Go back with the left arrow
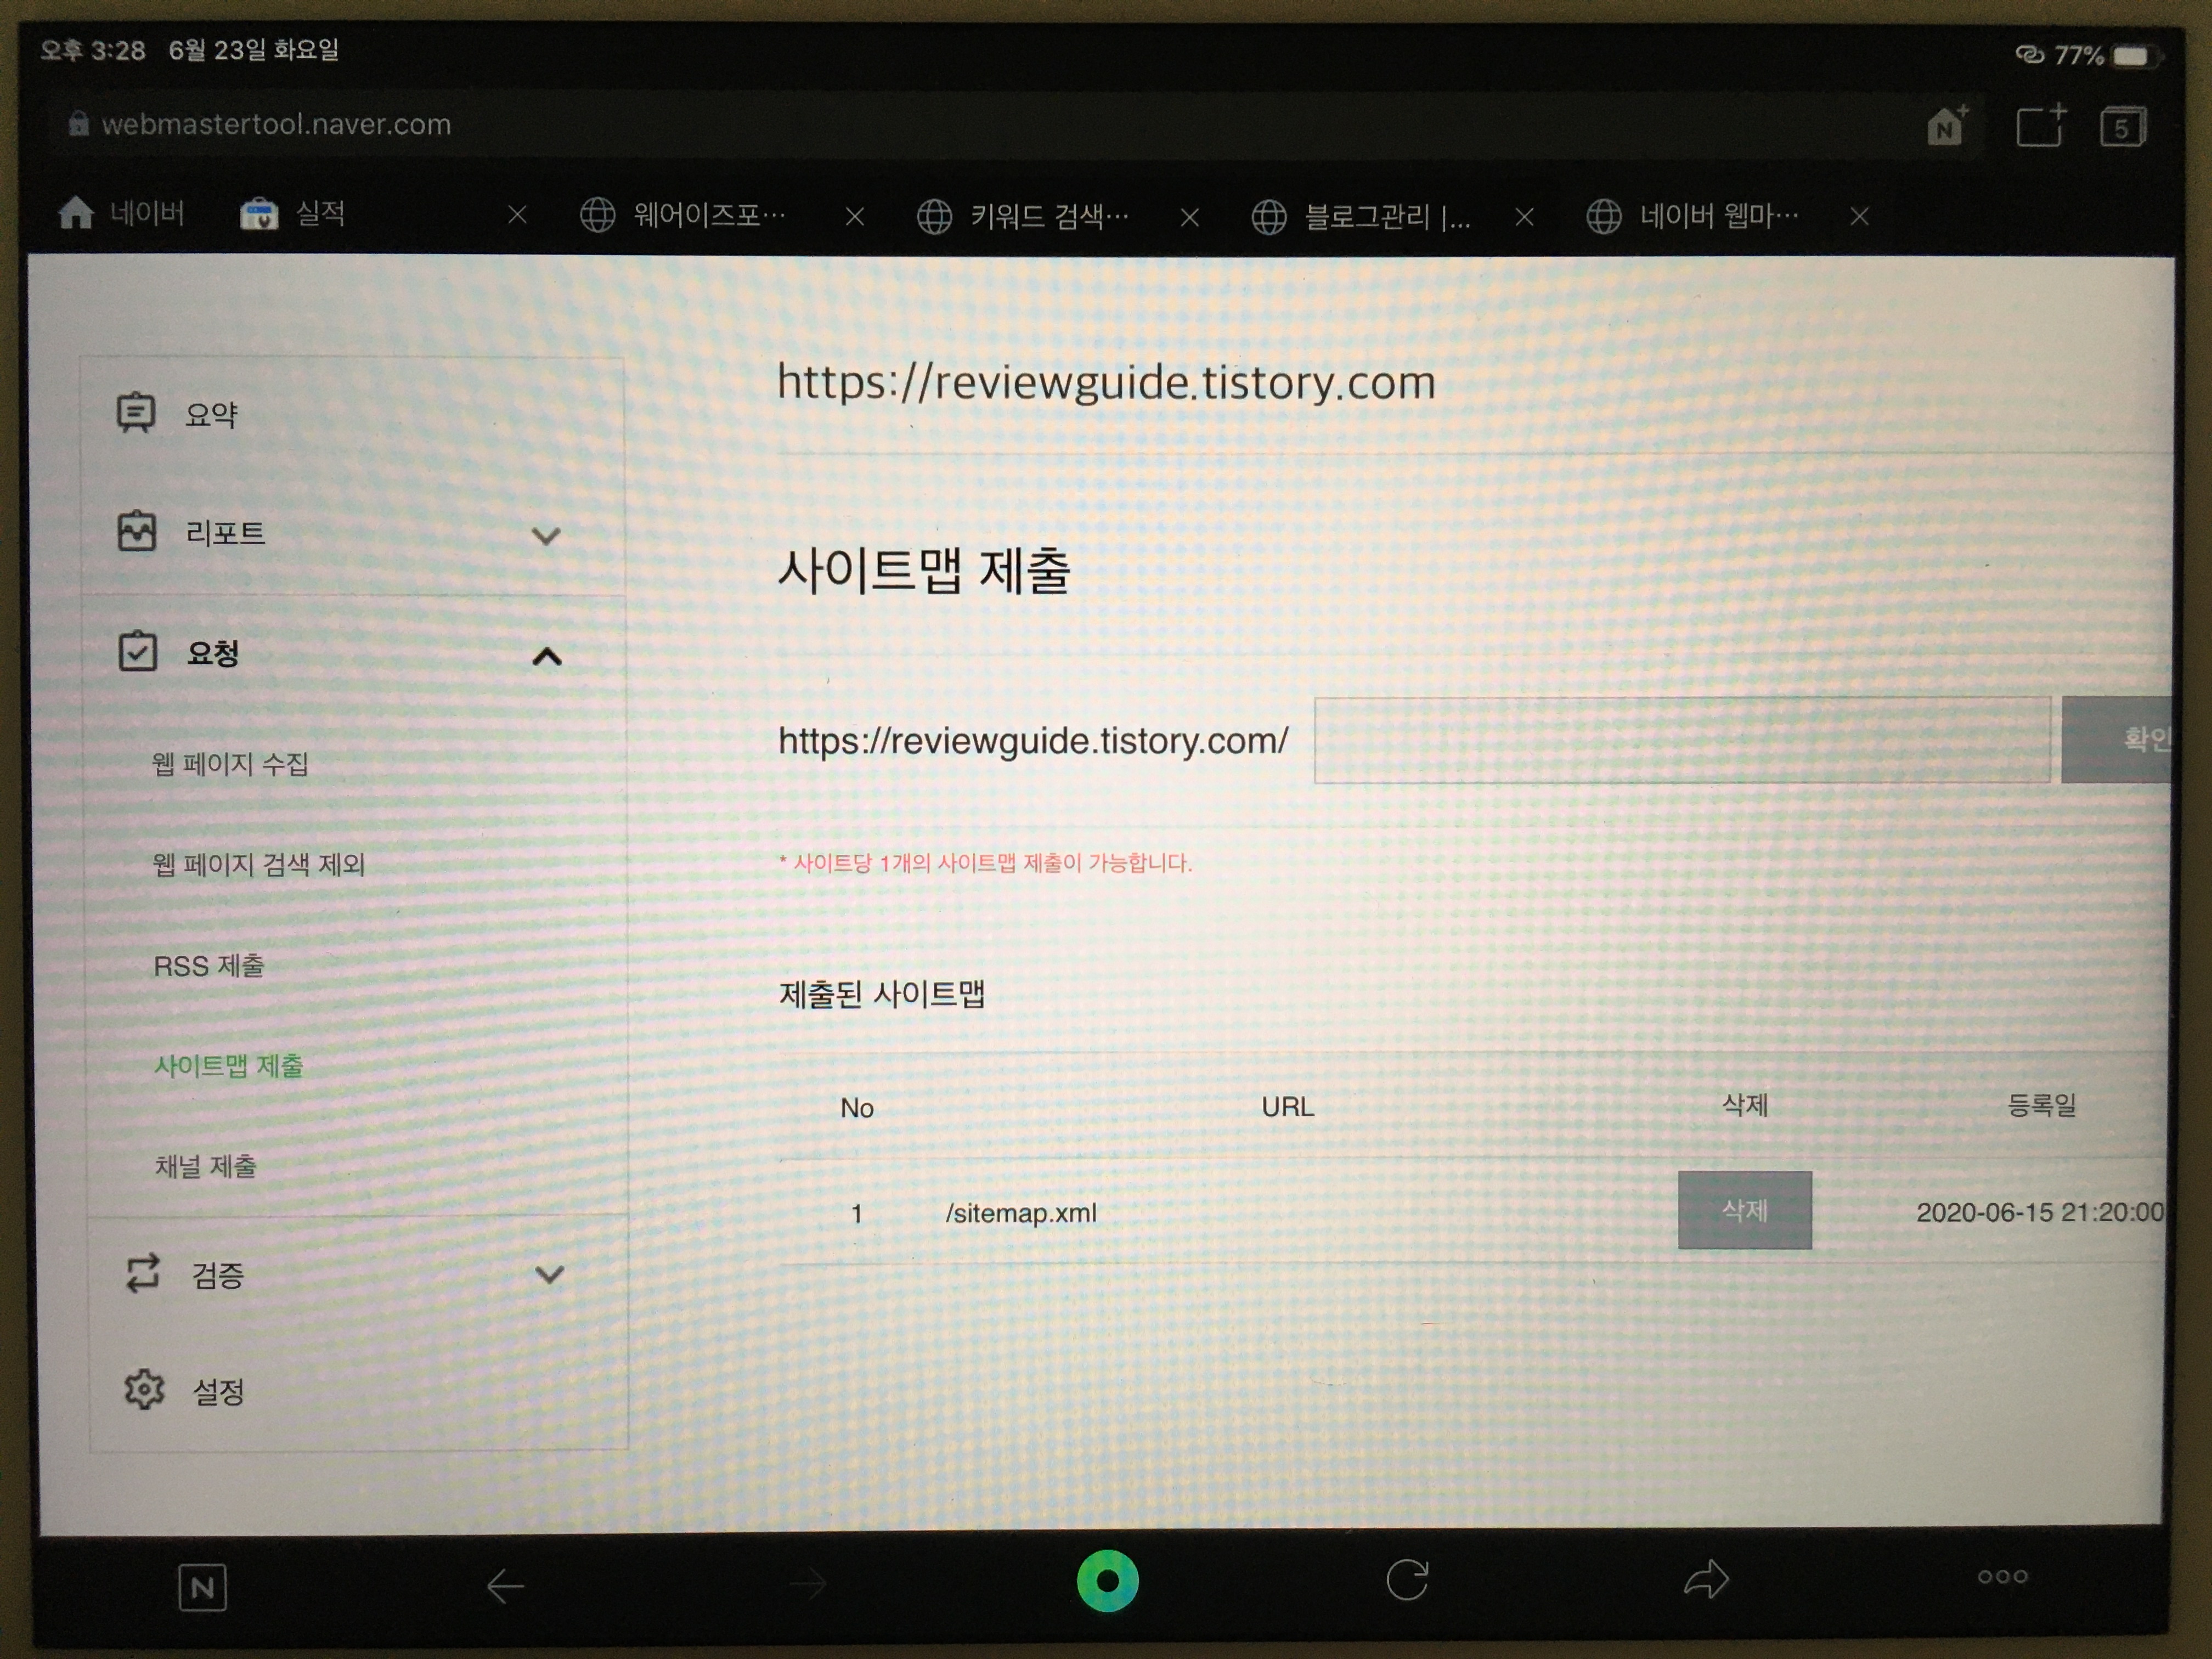The image size is (2212, 1659). pyautogui.click(x=505, y=1585)
